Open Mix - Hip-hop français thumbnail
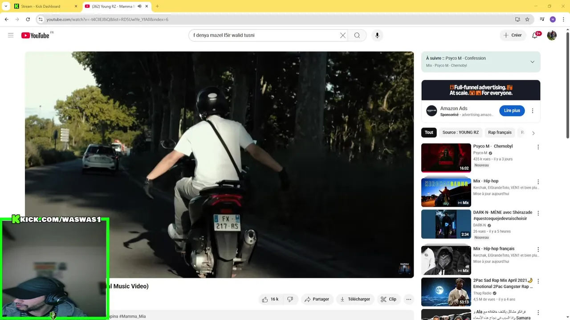 click(446, 260)
